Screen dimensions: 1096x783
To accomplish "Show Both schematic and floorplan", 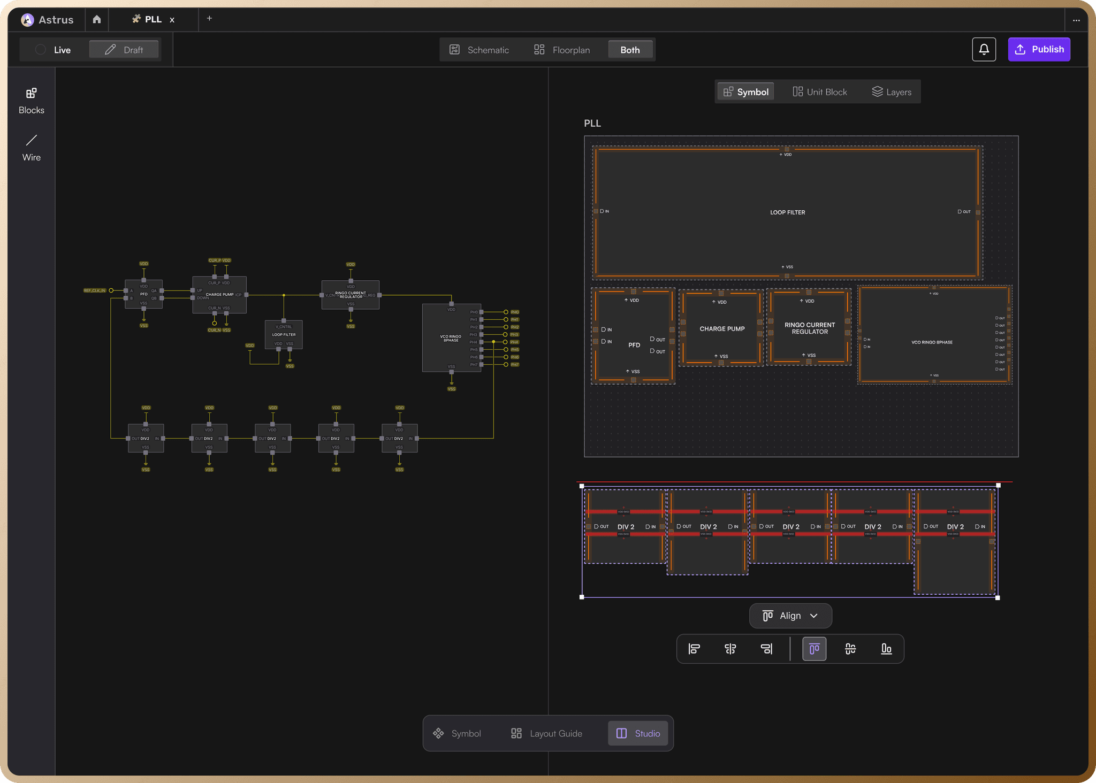I will click(x=630, y=50).
